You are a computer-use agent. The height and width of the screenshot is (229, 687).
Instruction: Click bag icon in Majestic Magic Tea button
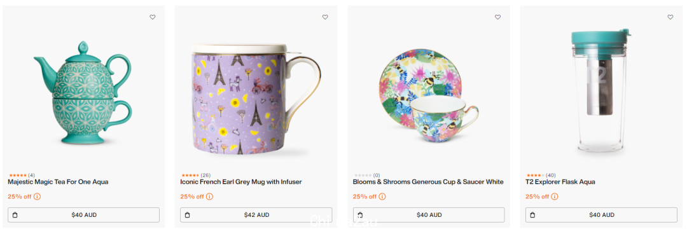(15, 215)
